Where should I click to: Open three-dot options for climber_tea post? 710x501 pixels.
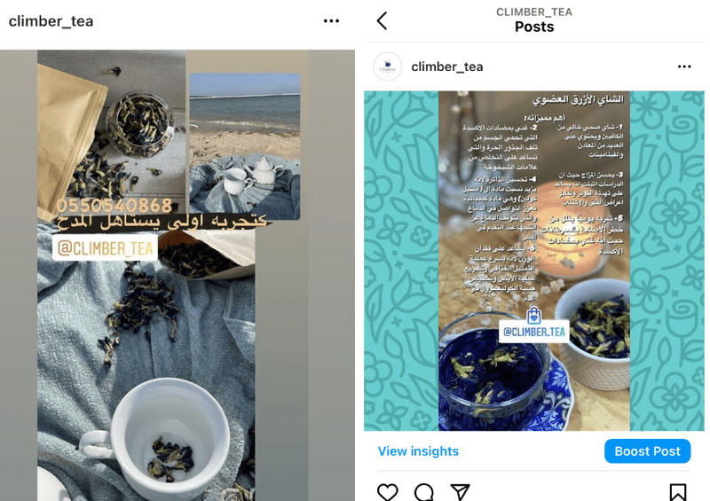click(684, 67)
